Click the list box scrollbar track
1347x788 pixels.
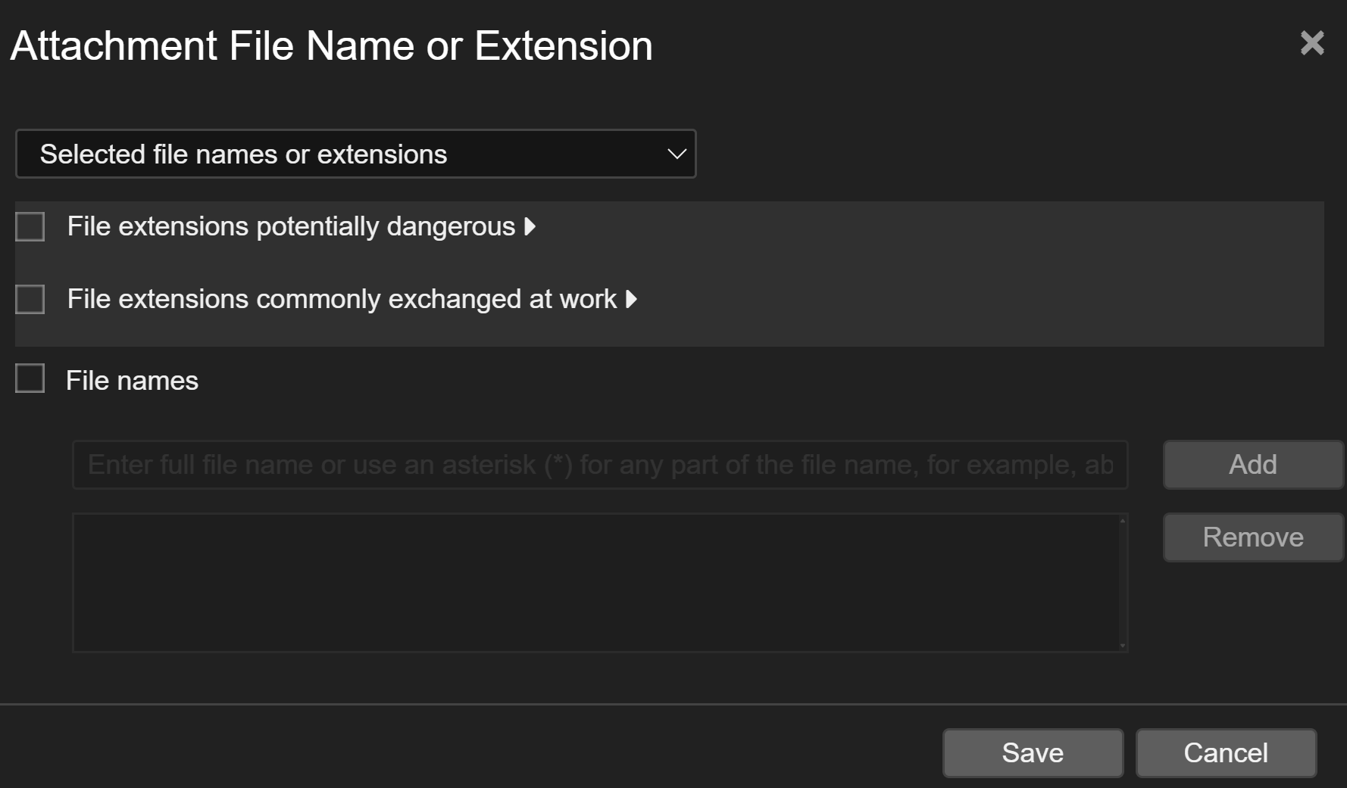[1123, 583]
